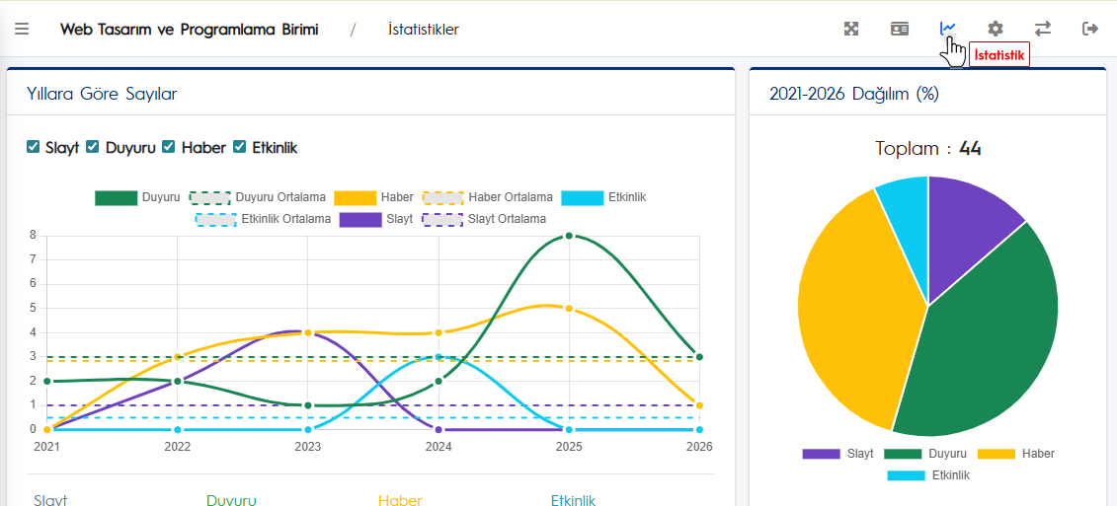The width and height of the screenshot is (1117, 506).
Task: Click Web Tasarım ve Programlama Birimi title
Action: 189,30
